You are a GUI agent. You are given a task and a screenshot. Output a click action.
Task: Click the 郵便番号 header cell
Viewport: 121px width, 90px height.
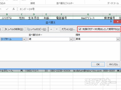(110, 18)
